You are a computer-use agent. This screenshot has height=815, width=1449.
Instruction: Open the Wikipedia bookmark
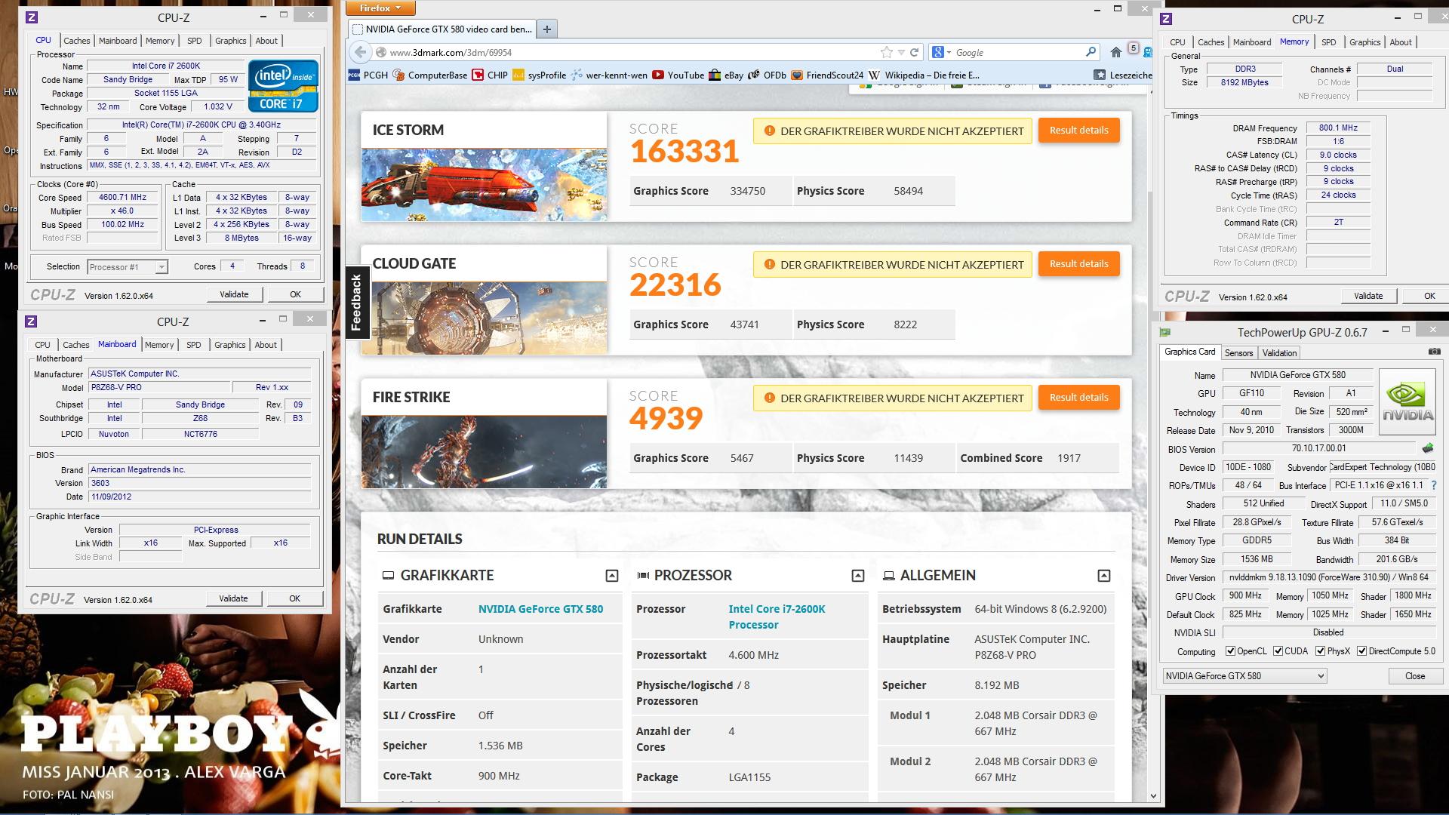(924, 75)
